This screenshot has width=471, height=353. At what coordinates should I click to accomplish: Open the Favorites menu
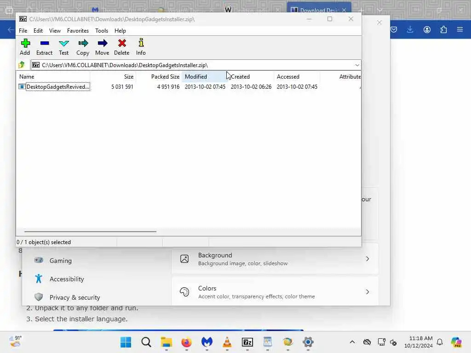tap(78, 31)
